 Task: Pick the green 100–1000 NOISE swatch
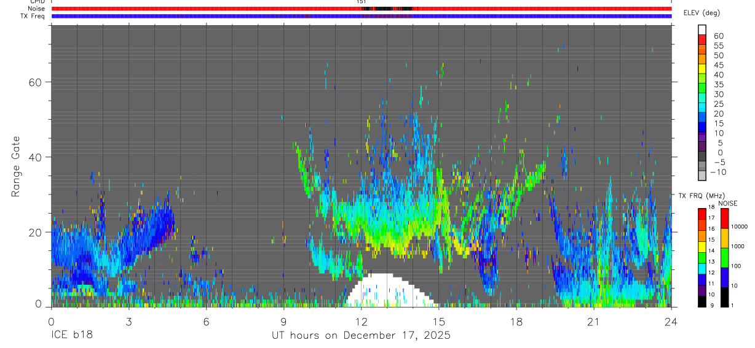(725, 257)
